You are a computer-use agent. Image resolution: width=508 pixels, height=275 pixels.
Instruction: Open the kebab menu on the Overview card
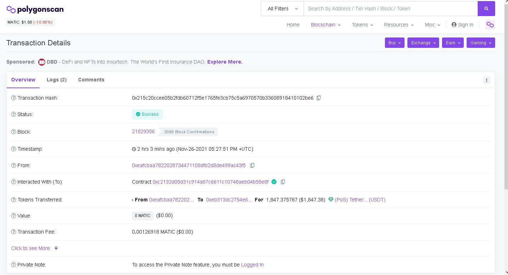(x=487, y=80)
